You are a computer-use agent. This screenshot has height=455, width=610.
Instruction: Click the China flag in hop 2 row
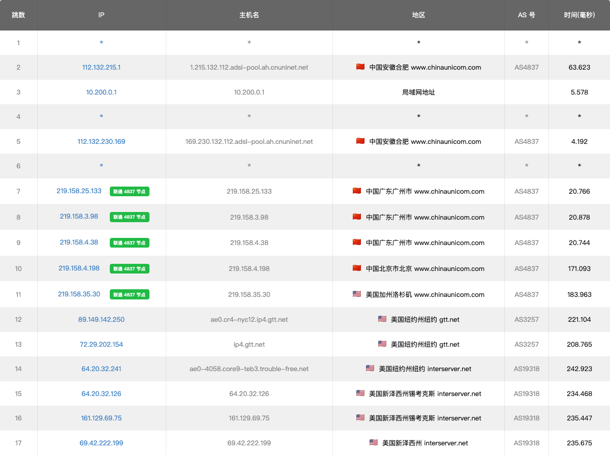point(360,67)
